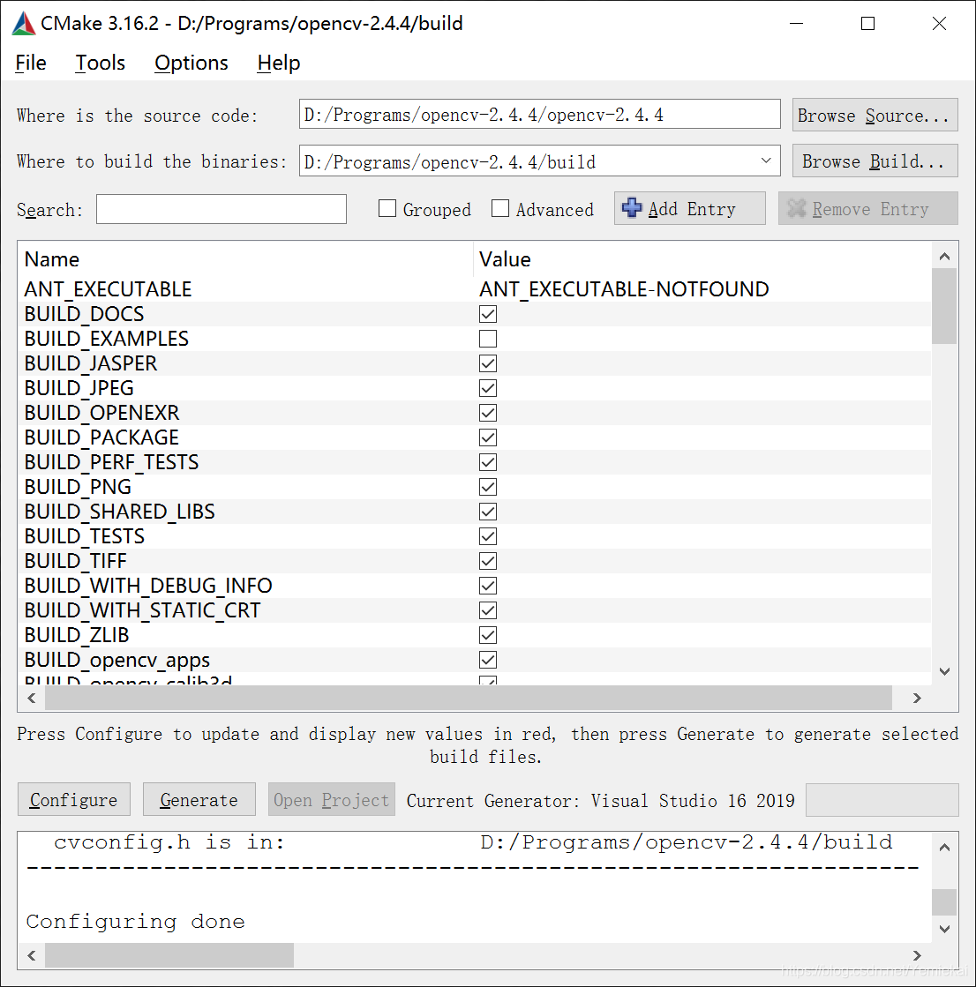Click the output log horizontal scrollbar thumb
Screen dimensions: 976x987
[169, 955]
